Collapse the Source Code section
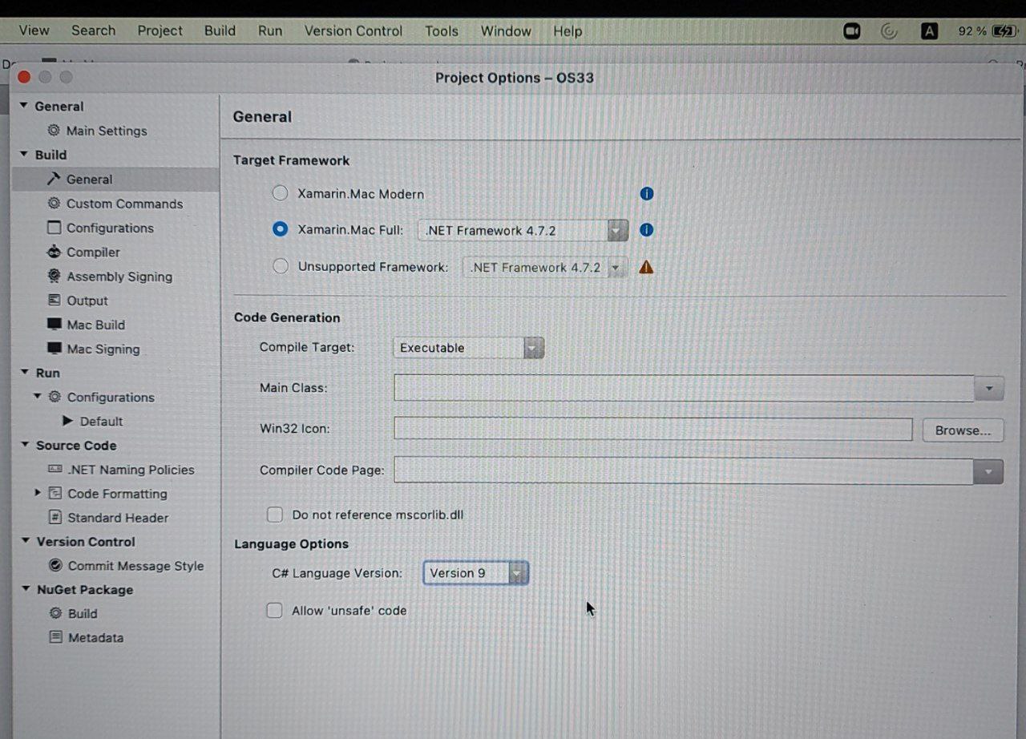The image size is (1026, 739). pos(25,445)
